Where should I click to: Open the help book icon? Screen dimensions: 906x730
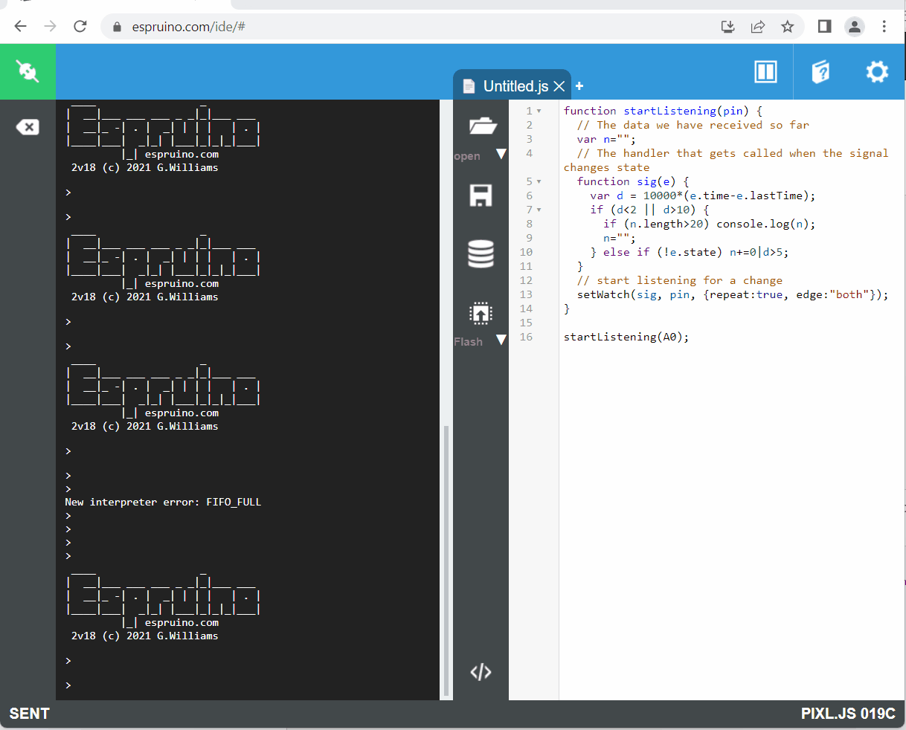(820, 71)
